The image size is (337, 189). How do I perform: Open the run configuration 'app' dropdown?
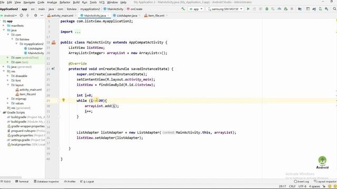pos(196,9)
